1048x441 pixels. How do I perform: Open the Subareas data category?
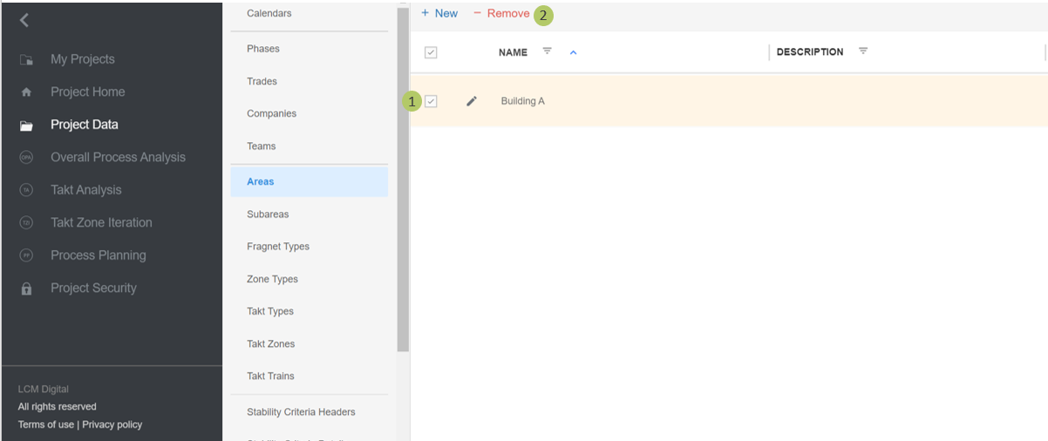pos(268,214)
